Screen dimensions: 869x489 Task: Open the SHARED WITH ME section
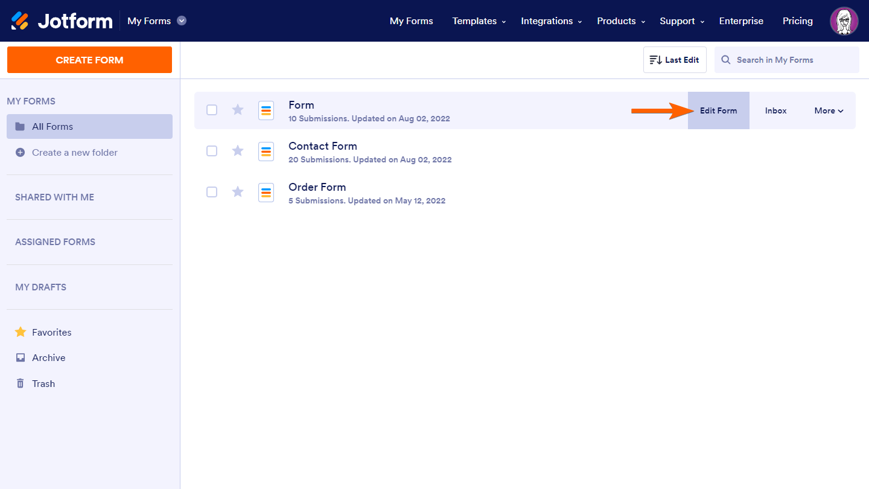pyautogui.click(x=55, y=197)
